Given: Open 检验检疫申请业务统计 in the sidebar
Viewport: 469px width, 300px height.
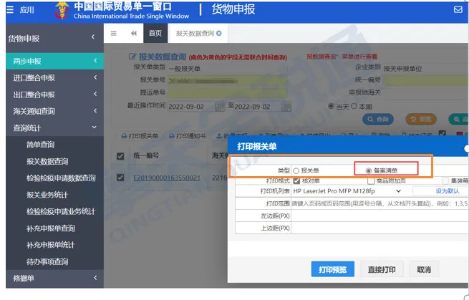Looking at the screenshot, I should click(x=61, y=212).
